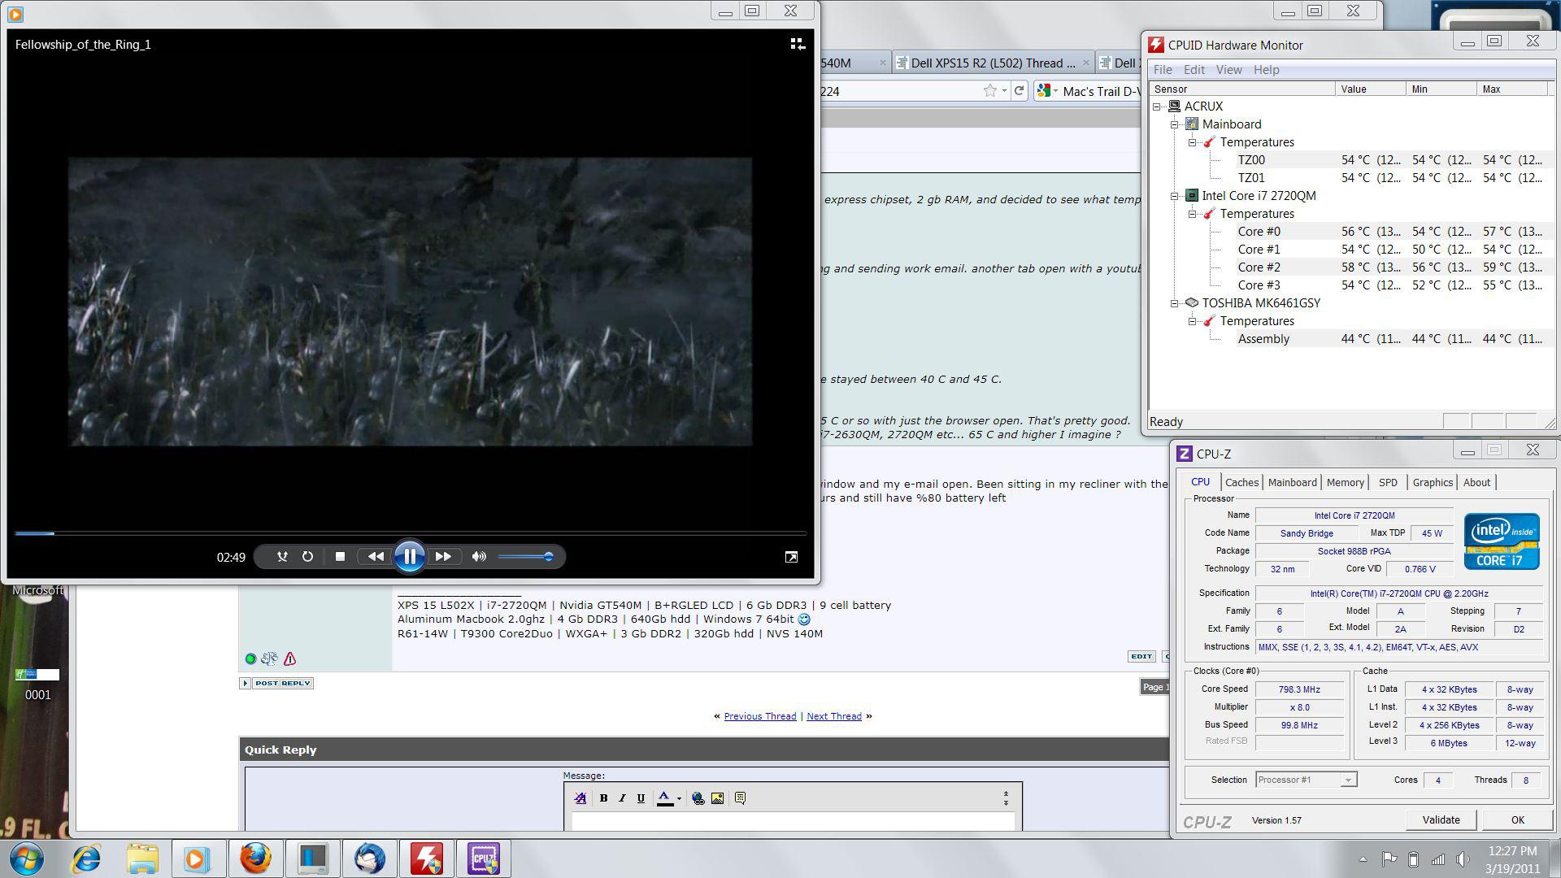Collapse Temperatures under TOSHIBA drive
The width and height of the screenshot is (1561, 878).
[1193, 321]
